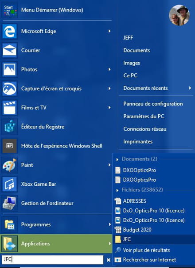The width and height of the screenshot is (195, 268).
Task: Open the JFC folder search result
Action: point(154,239)
